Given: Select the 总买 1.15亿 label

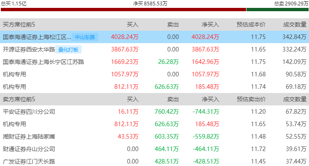Looking at the screenshot, I should [13, 4].
